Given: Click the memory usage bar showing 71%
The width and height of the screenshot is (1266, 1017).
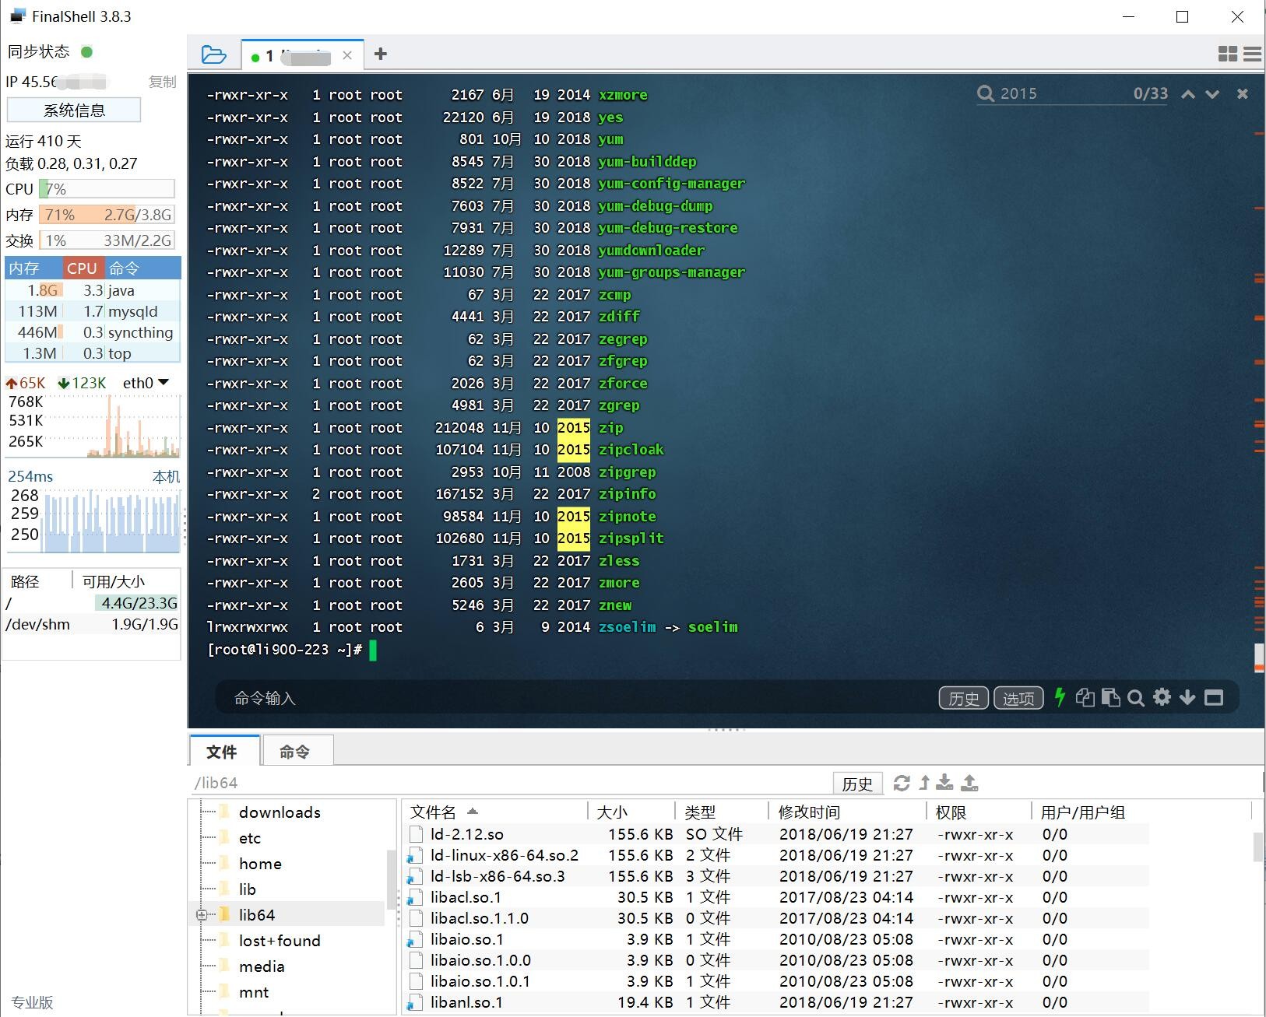Looking at the screenshot, I should point(107,214).
